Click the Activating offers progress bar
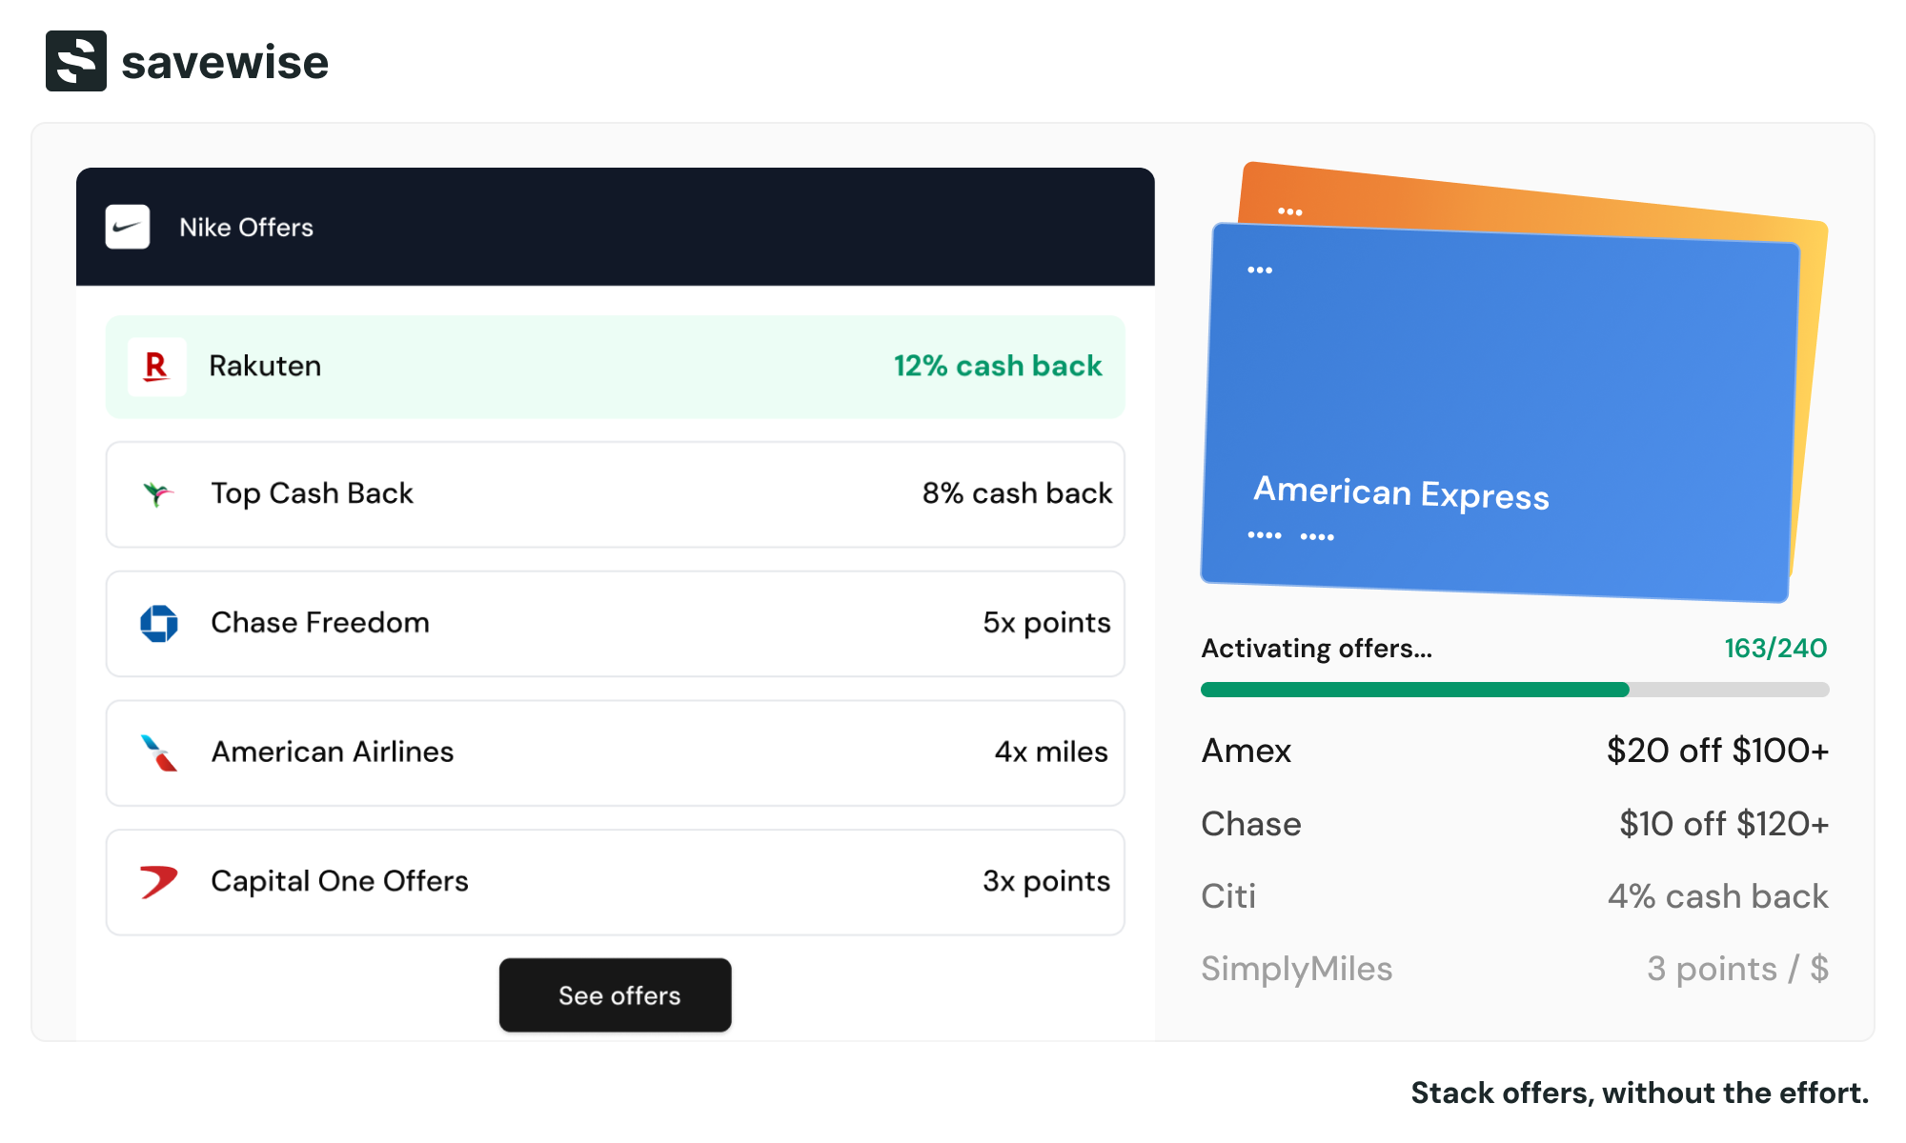The height and width of the screenshot is (1143, 1906). pos(1514,690)
